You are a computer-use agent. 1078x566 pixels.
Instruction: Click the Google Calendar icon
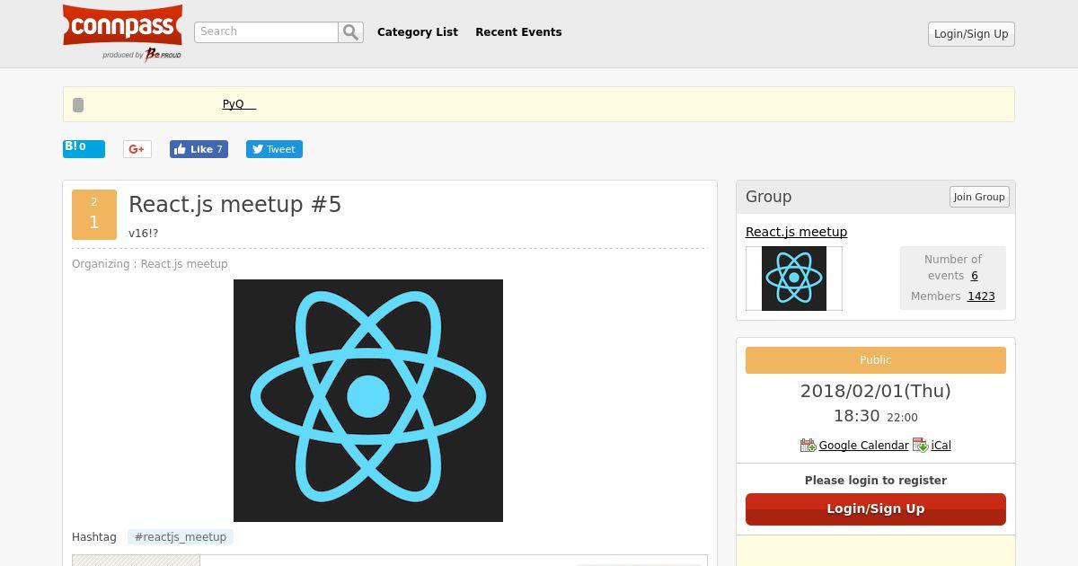click(x=808, y=446)
